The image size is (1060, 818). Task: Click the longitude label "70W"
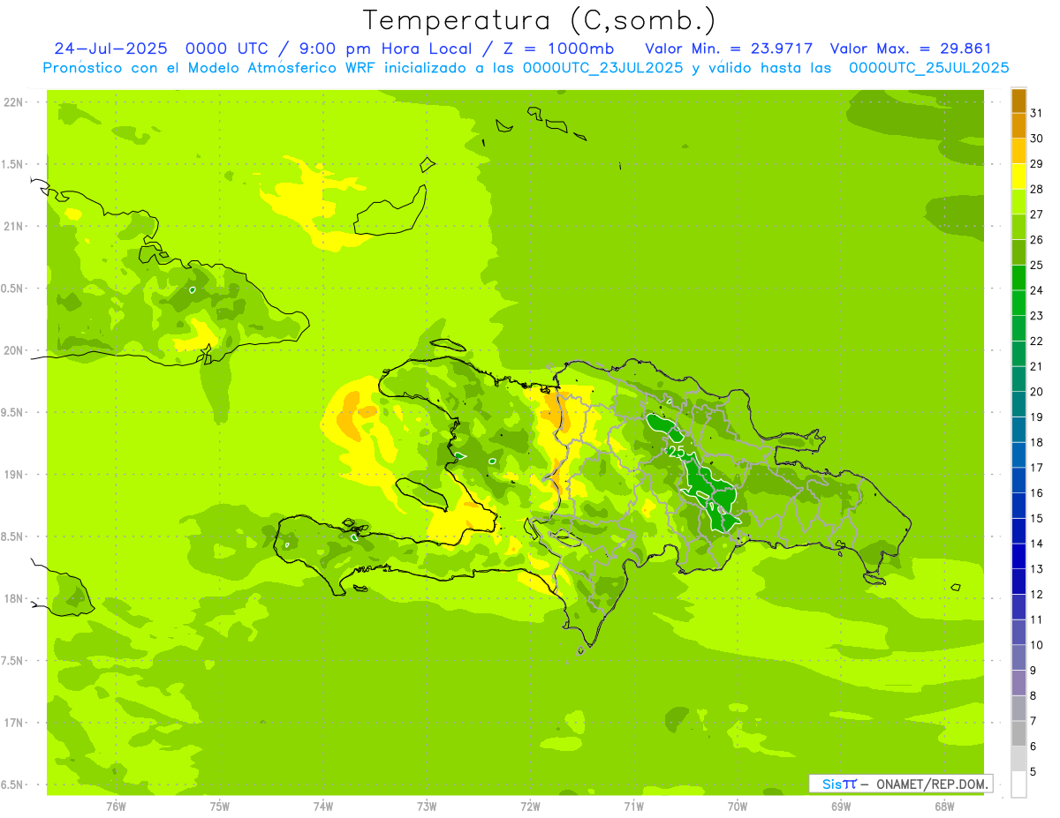(x=738, y=806)
